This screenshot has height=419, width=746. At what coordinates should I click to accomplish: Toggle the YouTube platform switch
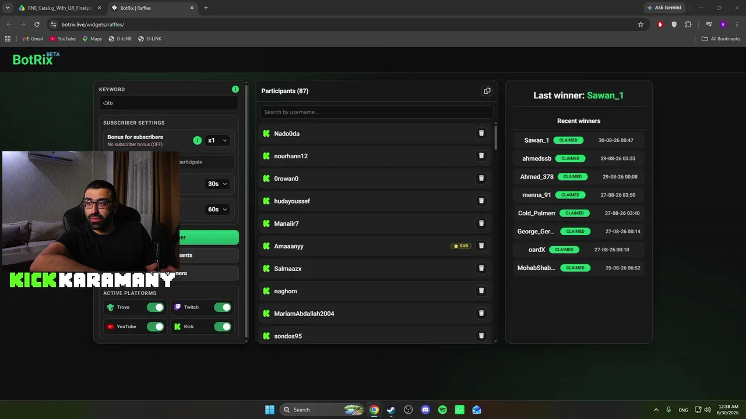click(156, 326)
